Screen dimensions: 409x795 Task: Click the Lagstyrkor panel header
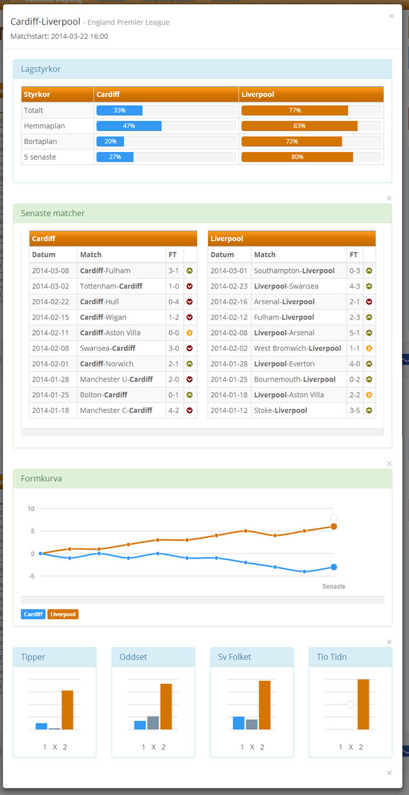202,69
